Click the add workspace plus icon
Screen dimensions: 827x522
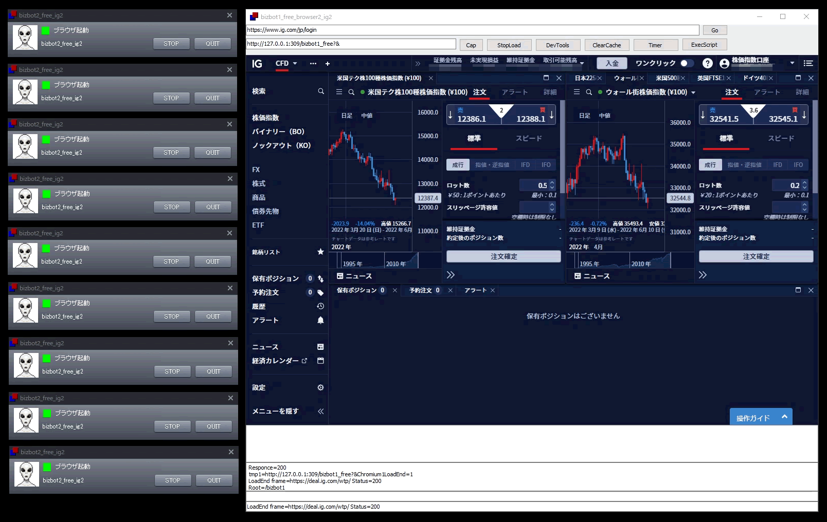coord(328,64)
